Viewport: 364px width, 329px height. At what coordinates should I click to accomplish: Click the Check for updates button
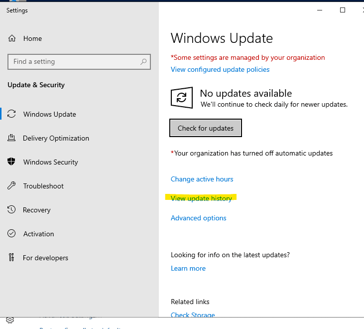(x=206, y=128)
